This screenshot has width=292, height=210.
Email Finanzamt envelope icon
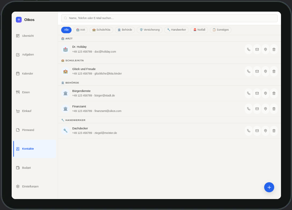[x=257, y=109]
